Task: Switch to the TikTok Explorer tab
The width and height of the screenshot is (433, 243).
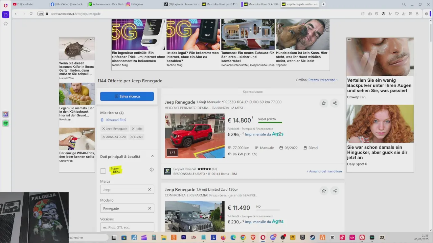Action: (181, 4)
